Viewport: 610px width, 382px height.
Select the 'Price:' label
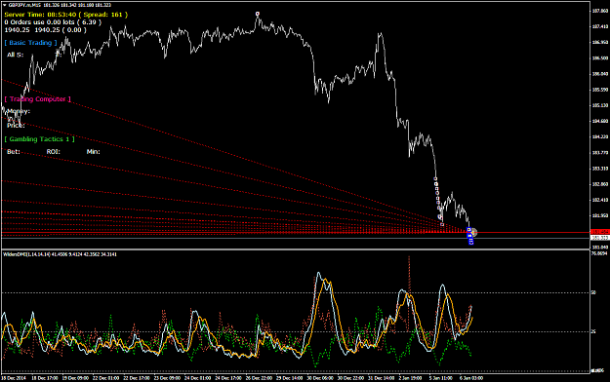coord(16,126)
